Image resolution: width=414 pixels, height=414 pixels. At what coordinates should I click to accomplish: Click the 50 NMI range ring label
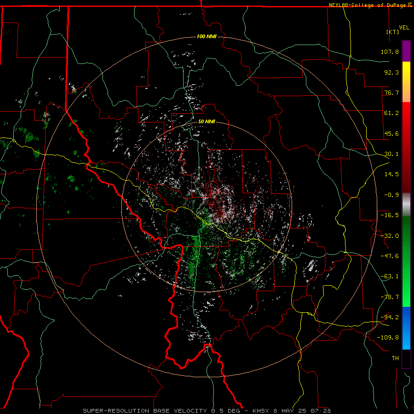click(207, 121)
